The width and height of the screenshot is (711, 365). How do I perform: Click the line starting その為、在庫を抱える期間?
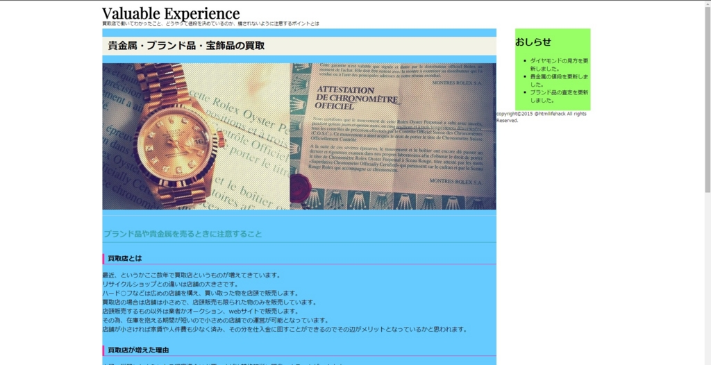coord(216,321)
